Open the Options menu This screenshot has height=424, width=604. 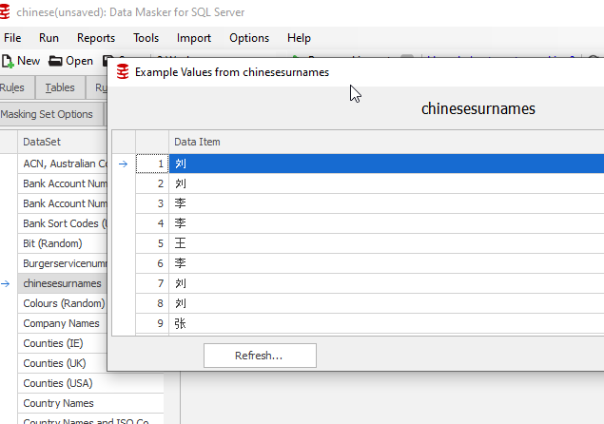point(249,38)
